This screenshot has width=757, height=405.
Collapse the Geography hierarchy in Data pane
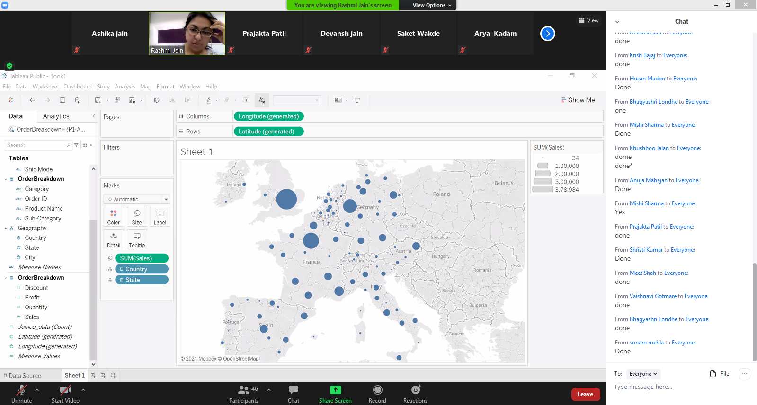(6, 228)
